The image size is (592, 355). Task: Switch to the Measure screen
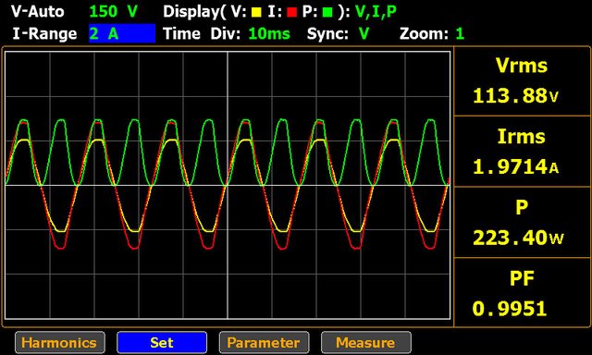[366, 343]
